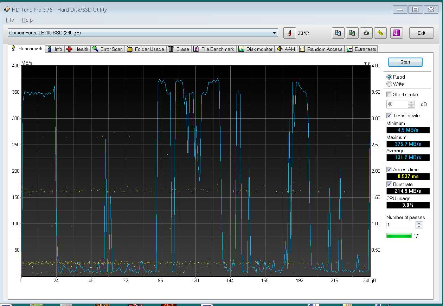Toggle the Burst rate checkbox
This screenshot has width=443, height=306.
pyautogui.click(x=389, y=184)
